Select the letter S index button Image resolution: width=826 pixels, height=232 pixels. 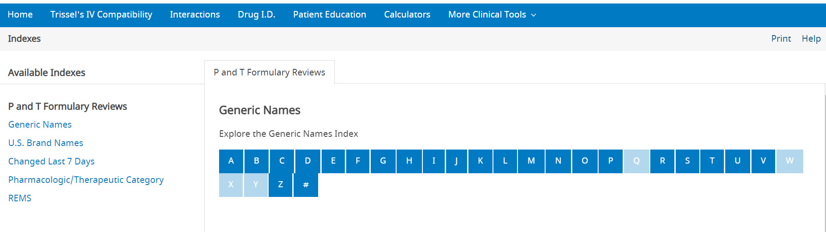coord(687,161)
